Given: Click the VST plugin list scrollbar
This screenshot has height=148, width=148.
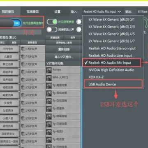Looking at the screenshot, I should click(x=82, y=107).
